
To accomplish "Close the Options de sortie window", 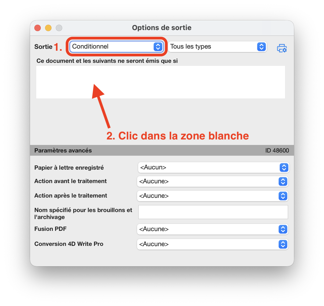I will pyautogui.click(x=38, y=28).
